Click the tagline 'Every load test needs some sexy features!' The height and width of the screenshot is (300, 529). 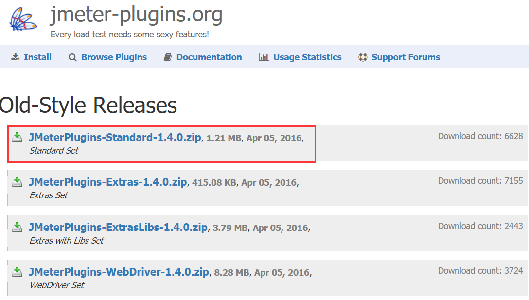tap(129, 35)
